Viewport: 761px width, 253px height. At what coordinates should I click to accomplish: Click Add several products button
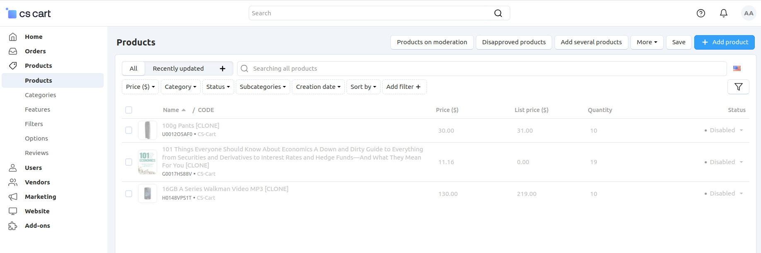[591, 42]
